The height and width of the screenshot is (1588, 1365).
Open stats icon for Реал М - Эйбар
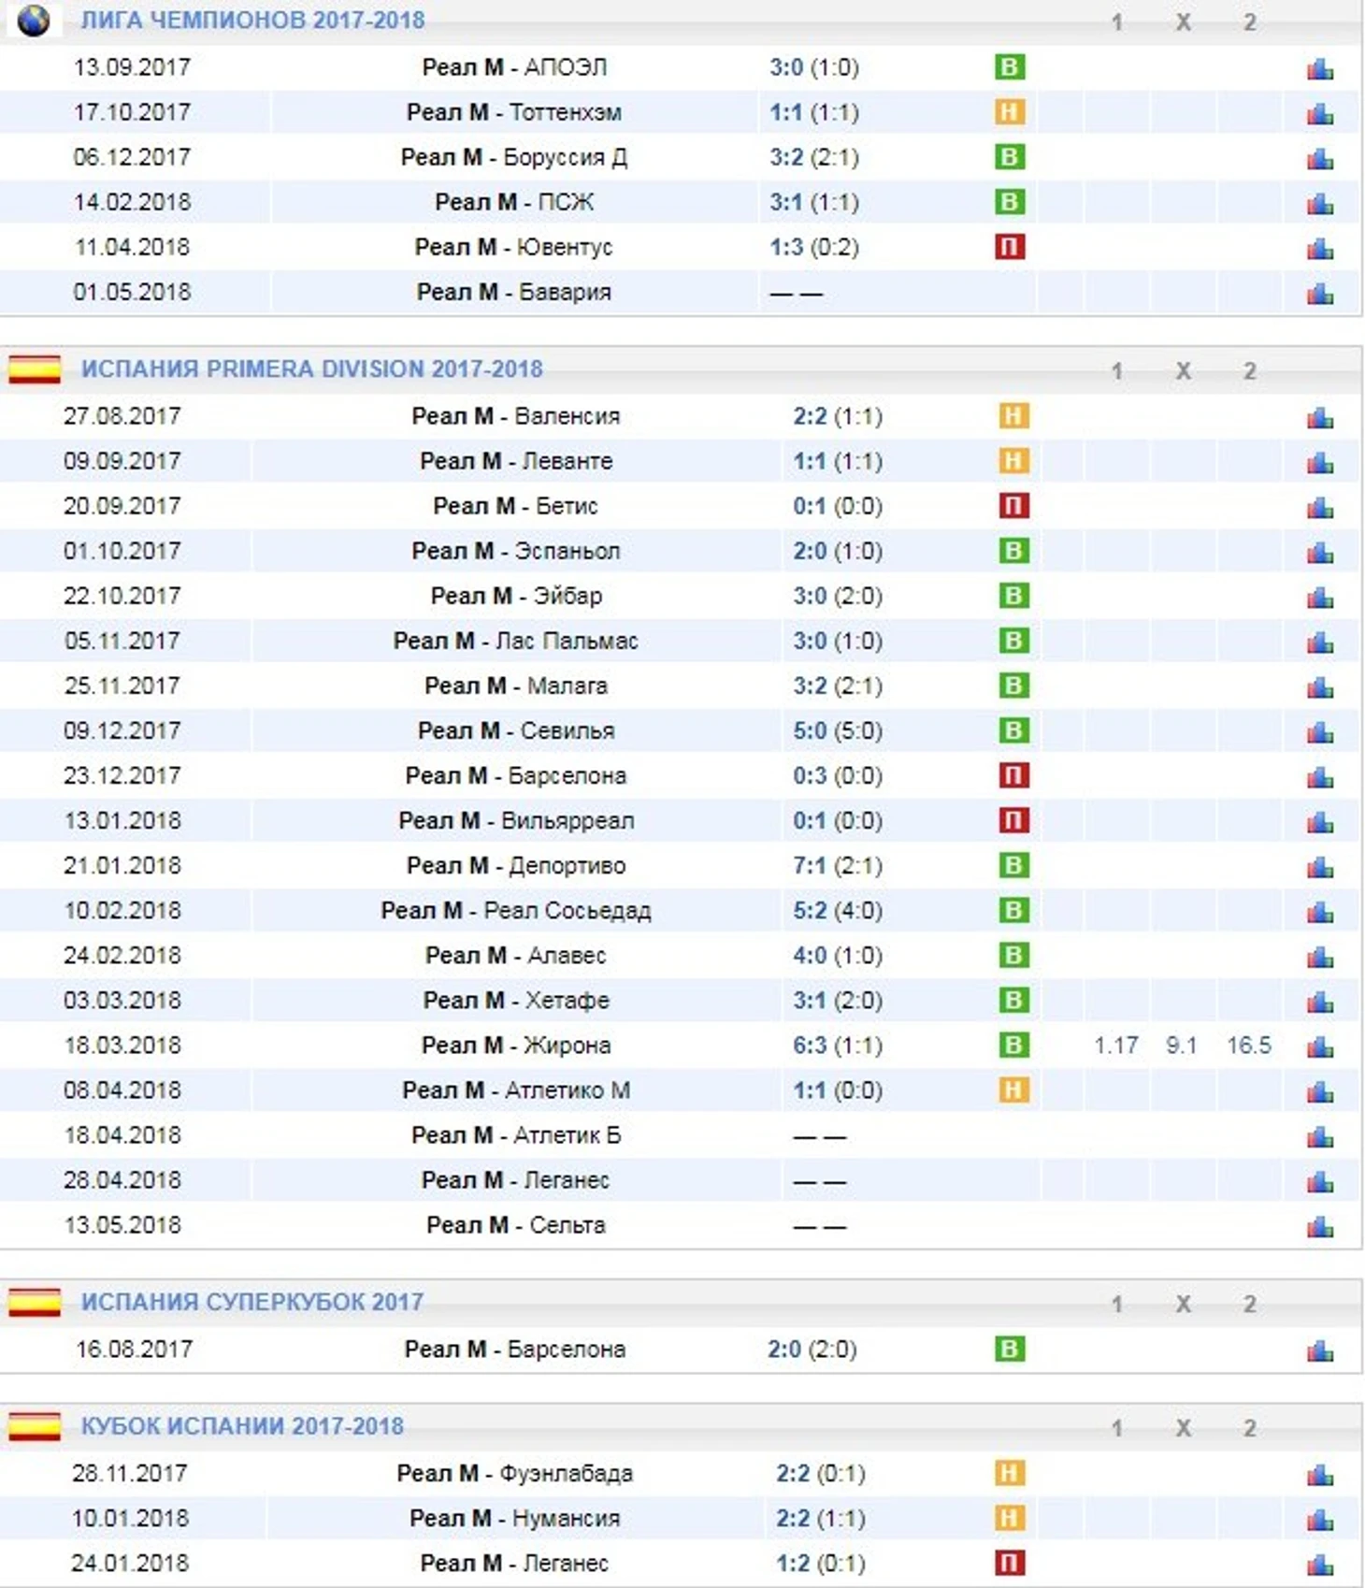[1320, 597]
